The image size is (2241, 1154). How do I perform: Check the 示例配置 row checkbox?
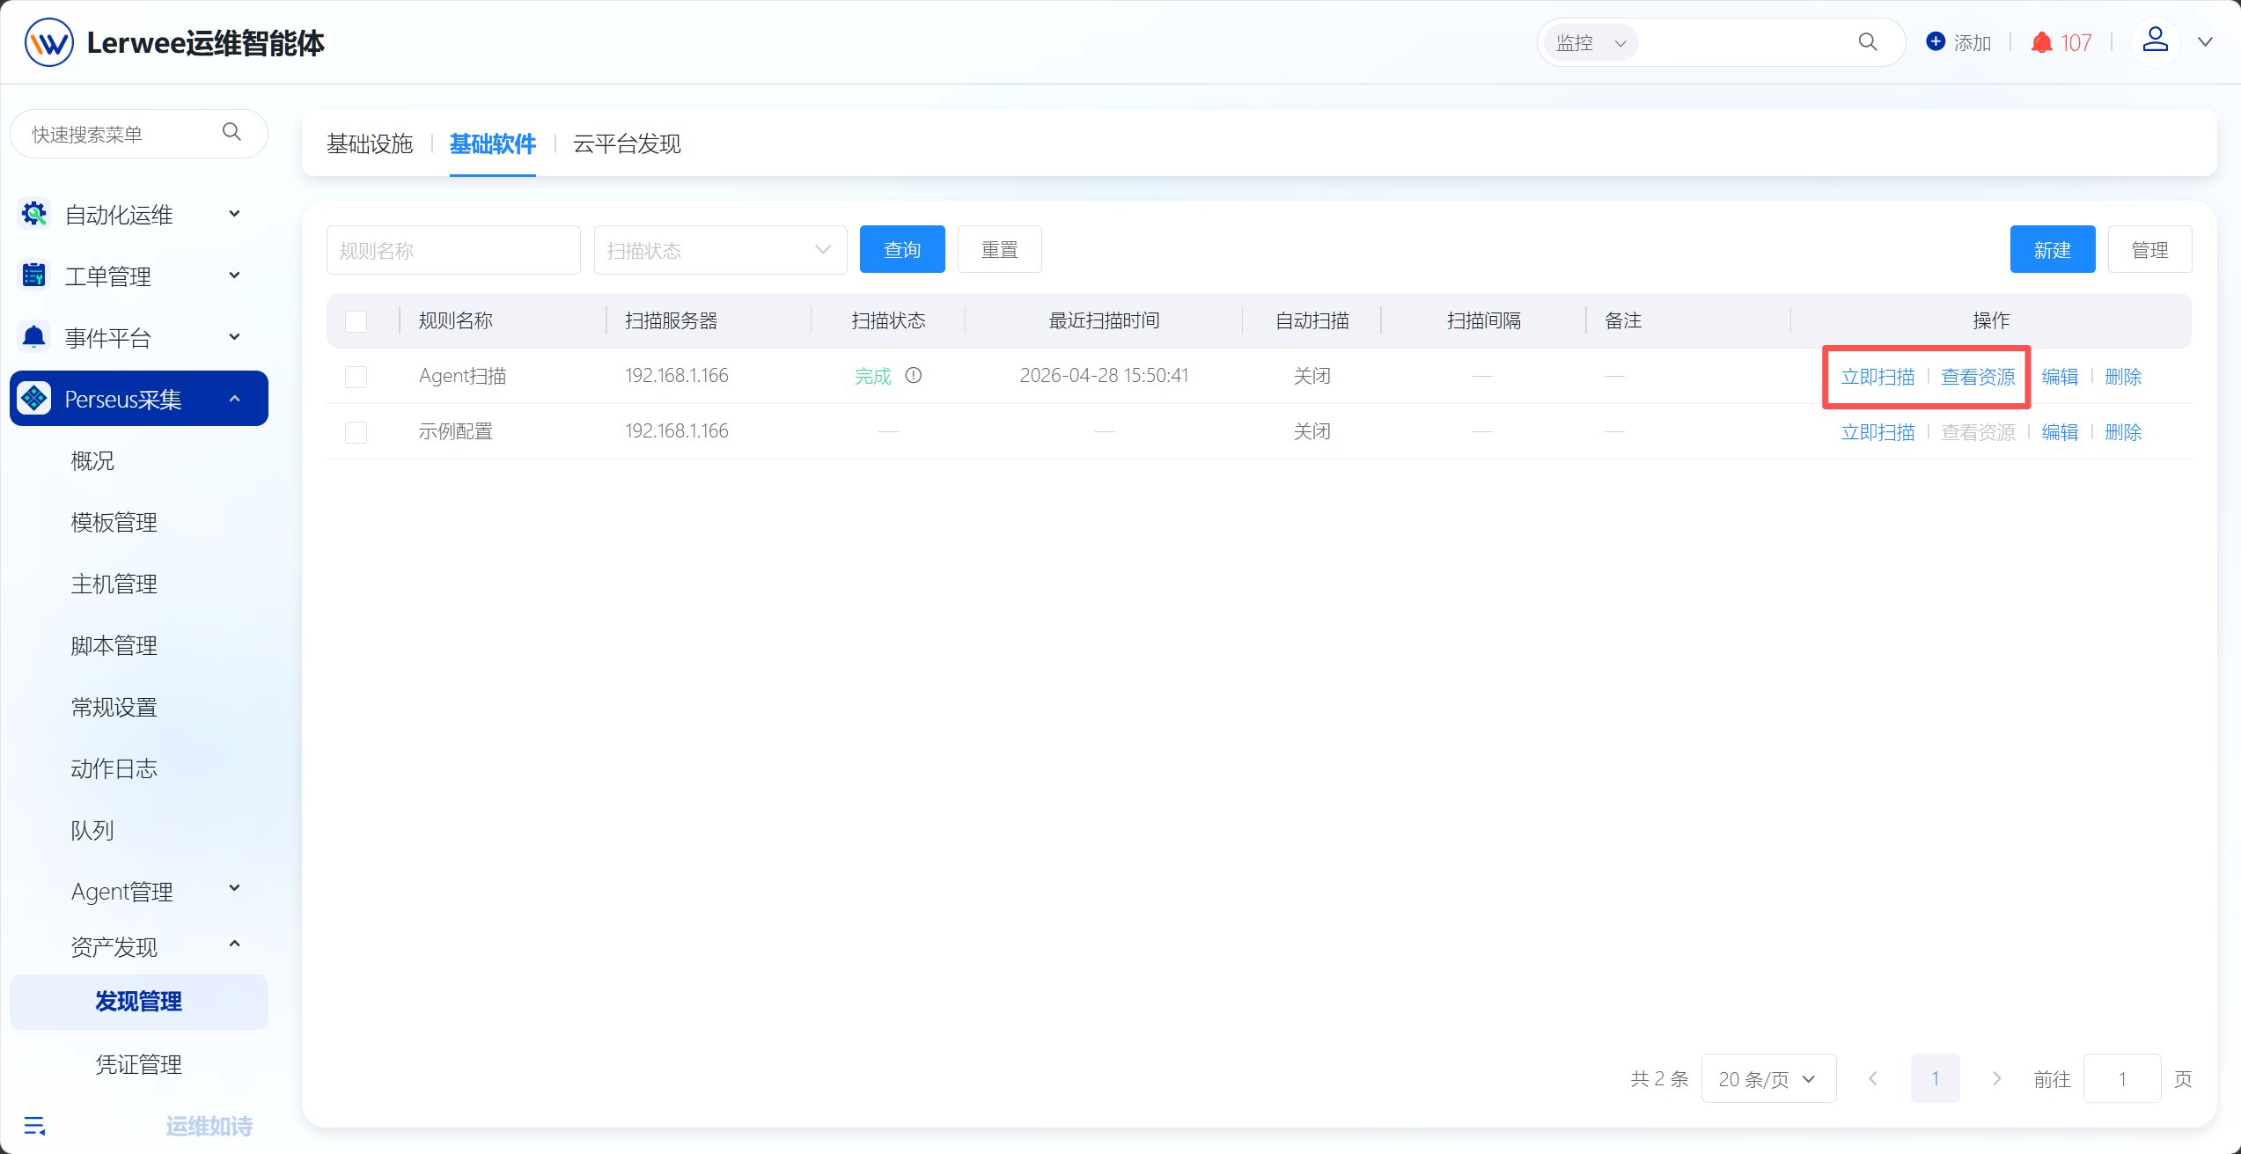point(356,432)
